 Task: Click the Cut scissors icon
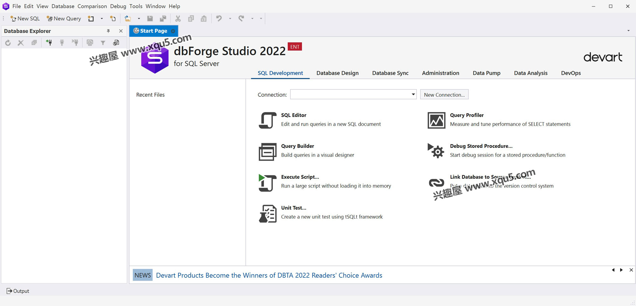pyautogui.click(x=178, y=18)
